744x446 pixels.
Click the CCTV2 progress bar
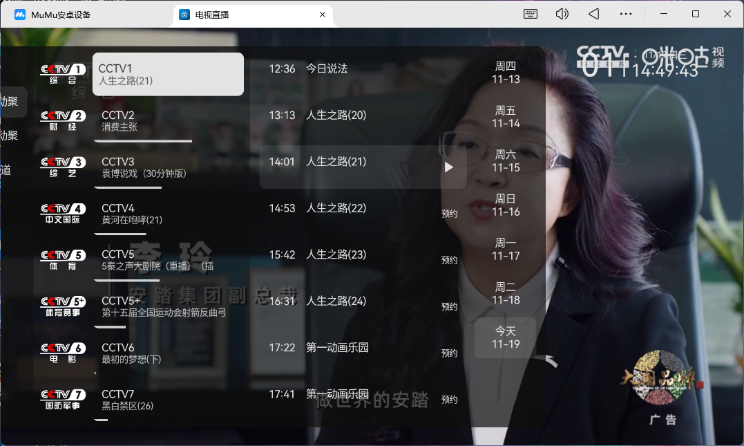[x=143, y=141]
